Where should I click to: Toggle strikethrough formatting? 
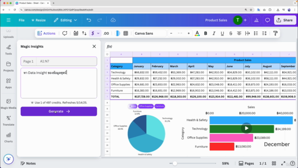(x=230, y=33)
